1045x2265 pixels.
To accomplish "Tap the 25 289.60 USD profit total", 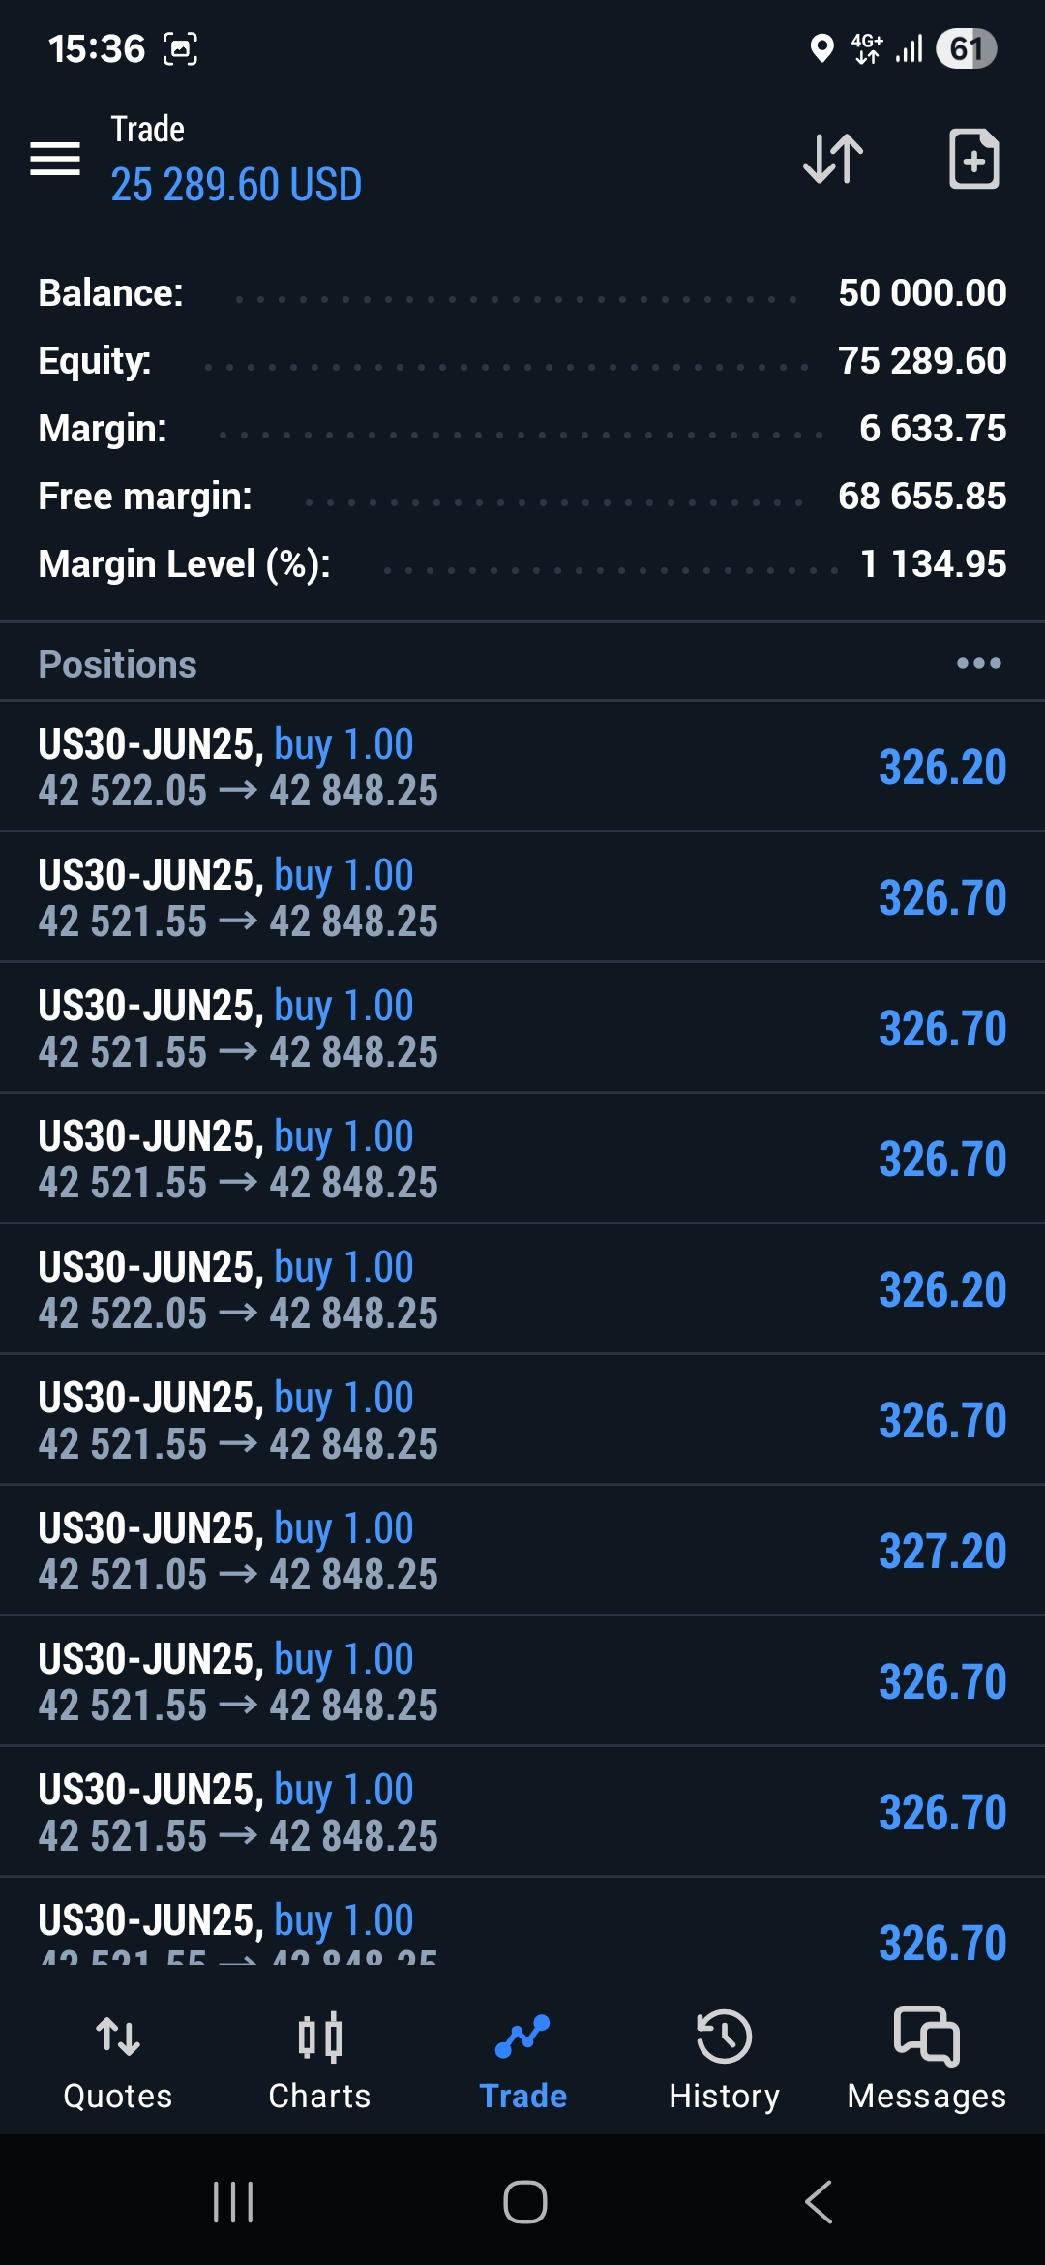I will click(x=236, y=185).
